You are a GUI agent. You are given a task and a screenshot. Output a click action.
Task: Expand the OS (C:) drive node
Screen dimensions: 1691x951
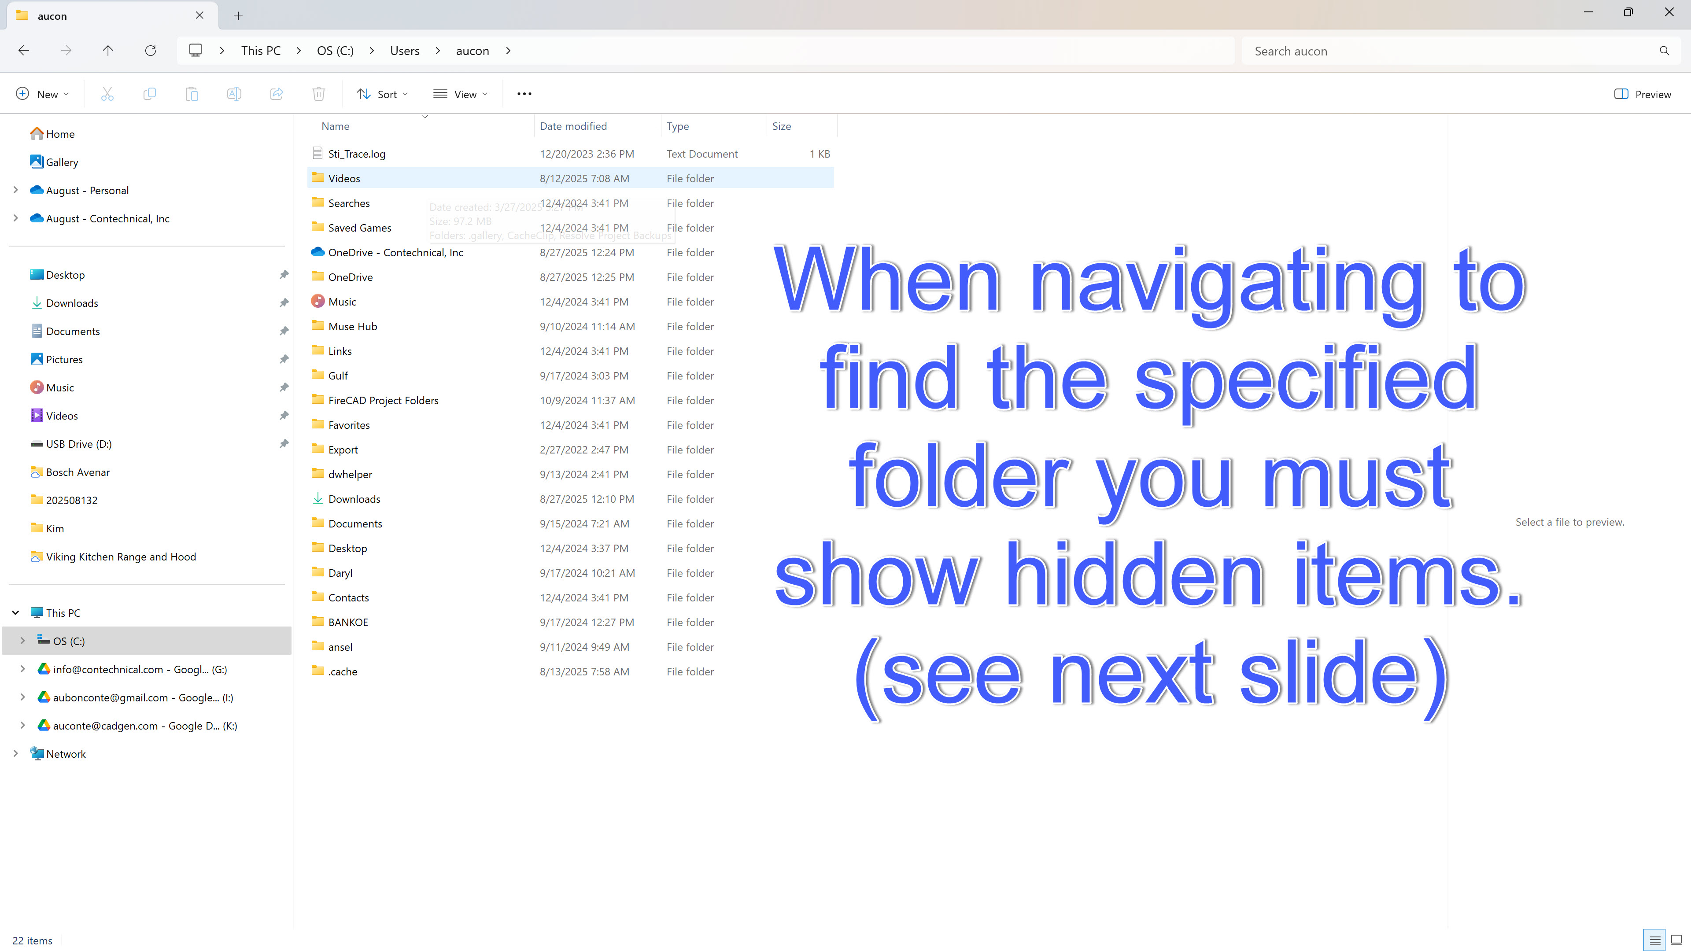click(22, 641)
